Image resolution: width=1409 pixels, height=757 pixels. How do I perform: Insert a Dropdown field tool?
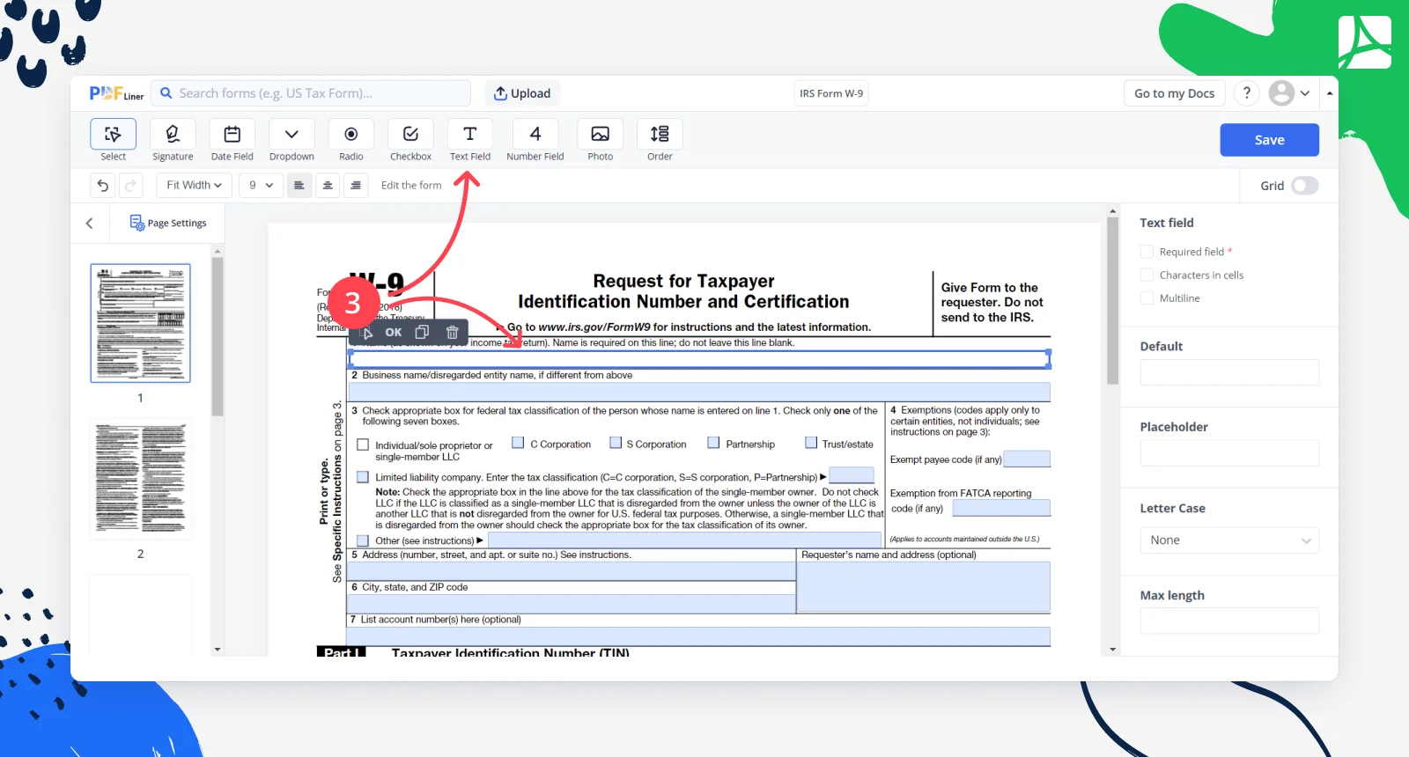coord(291,141)
